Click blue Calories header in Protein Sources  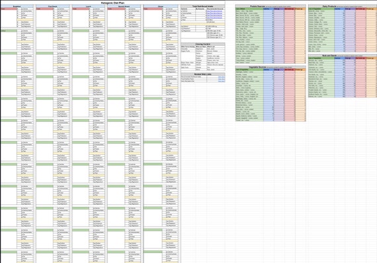tap(269, 9)
